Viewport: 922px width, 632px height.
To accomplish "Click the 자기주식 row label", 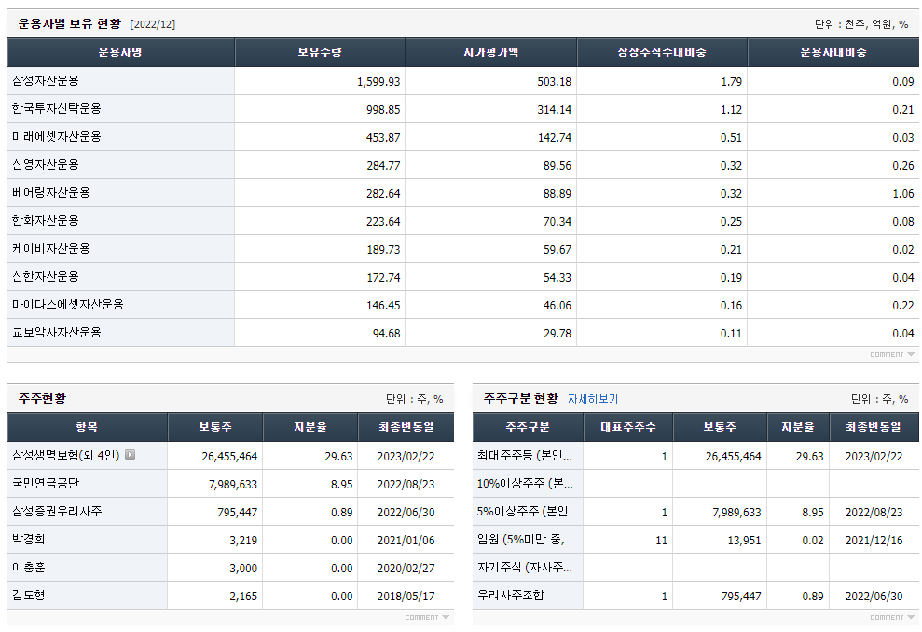I will 525,568.
